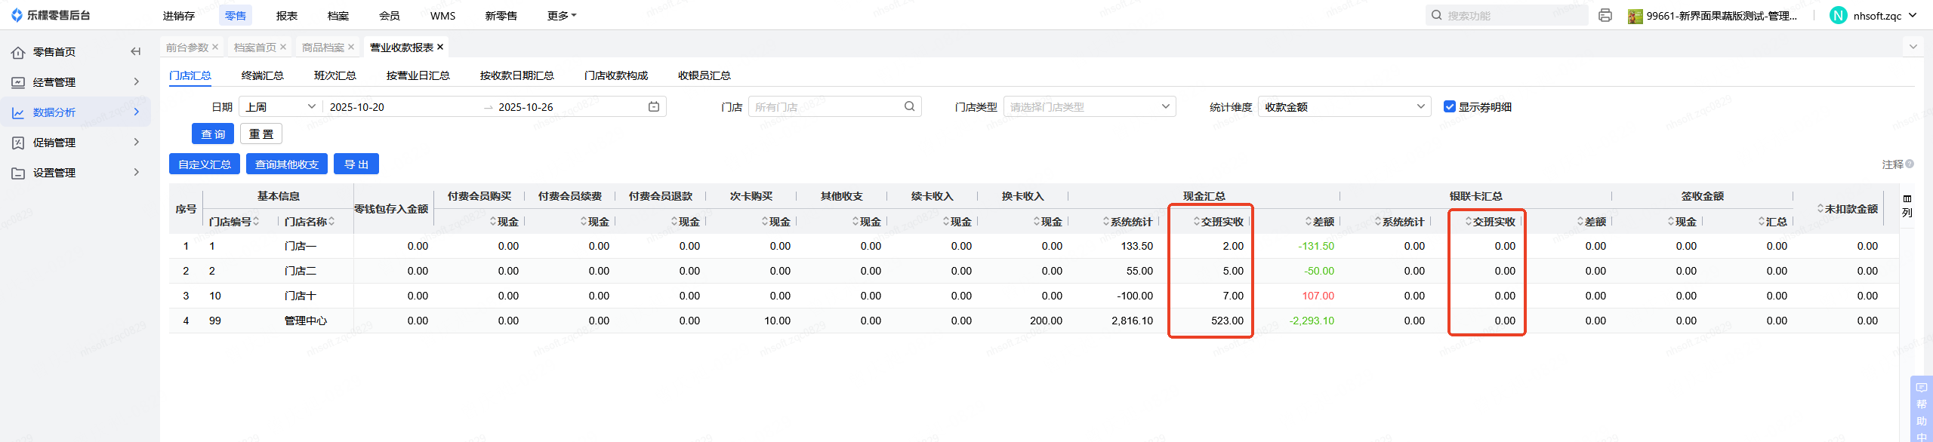
Task: Collapse sidebar with the fold arrow icon
Action: [x=136, y=52]
